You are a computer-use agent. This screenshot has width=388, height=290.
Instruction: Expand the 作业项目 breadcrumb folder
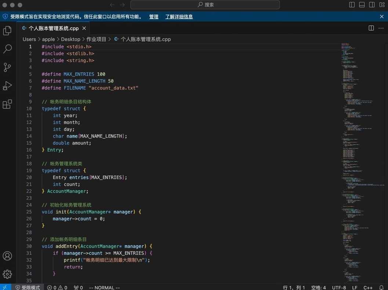point(96,39)
